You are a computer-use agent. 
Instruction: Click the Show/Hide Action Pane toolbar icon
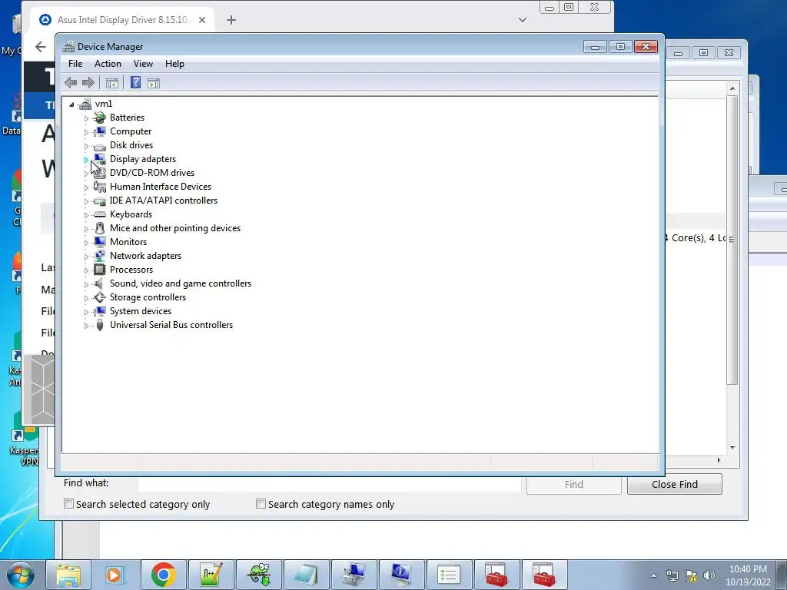point(154,83)
